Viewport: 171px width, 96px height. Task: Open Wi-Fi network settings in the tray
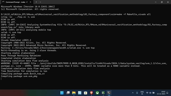coord(147,93)
